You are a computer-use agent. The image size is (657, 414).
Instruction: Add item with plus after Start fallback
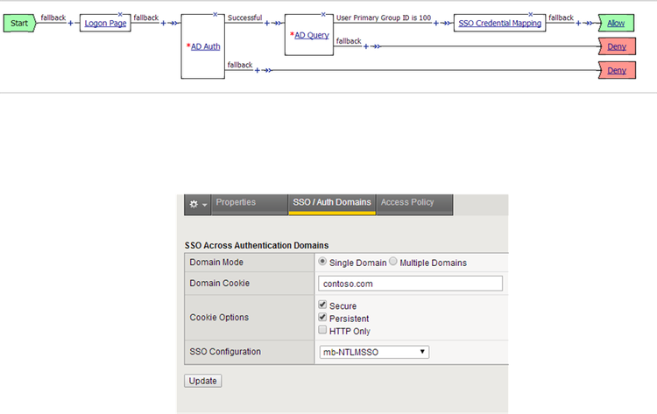[70, 24]
